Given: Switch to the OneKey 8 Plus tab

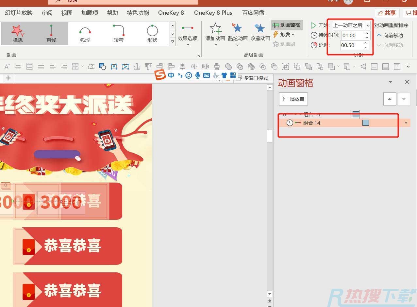Looking at the screenshot, I should 213,13.
